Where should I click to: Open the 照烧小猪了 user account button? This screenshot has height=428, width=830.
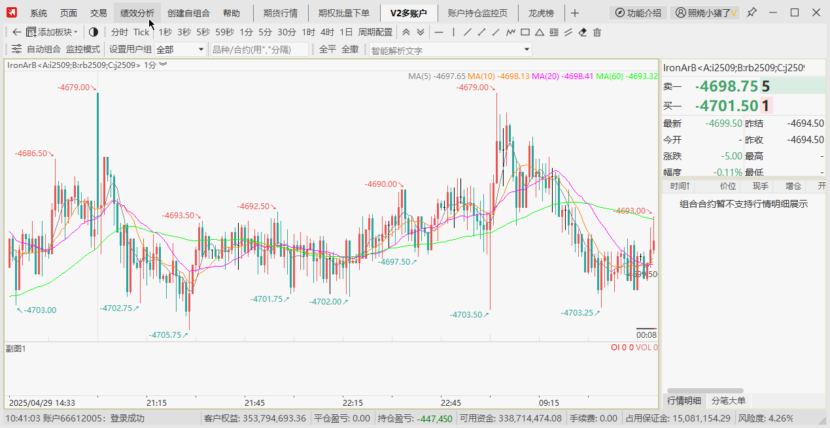click(706, 12)
